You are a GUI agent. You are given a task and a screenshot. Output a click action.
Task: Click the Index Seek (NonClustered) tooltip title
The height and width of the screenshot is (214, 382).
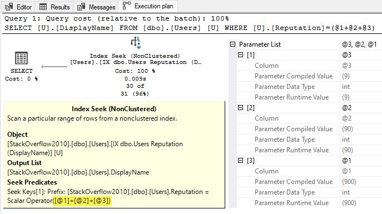pyautogui.click(x=114, y=109)
